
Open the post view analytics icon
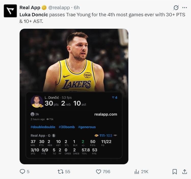[x=137, y=172]
